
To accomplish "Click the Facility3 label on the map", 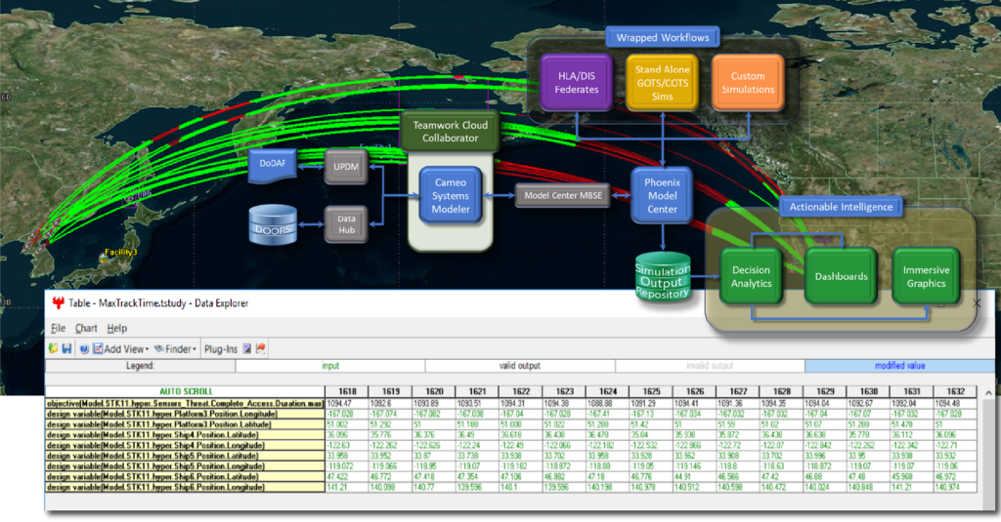I will [120, 253].
